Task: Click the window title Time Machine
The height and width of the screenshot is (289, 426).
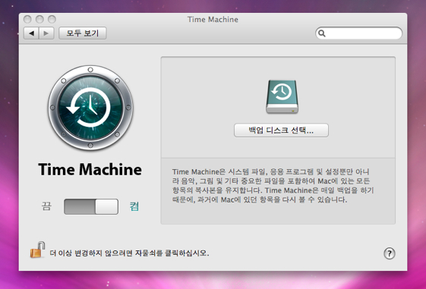Action: (213, 20)
